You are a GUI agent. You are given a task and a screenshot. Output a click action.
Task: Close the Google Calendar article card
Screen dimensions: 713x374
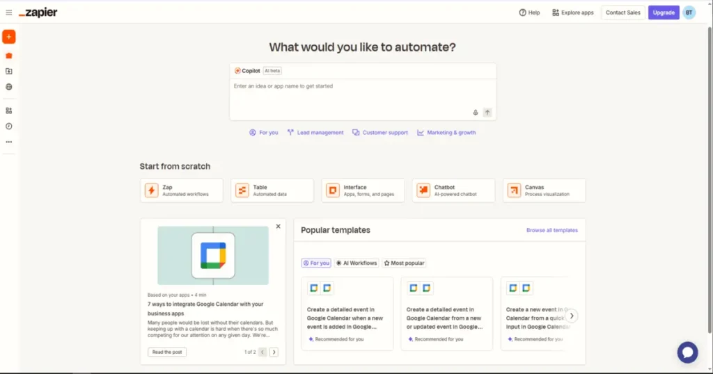coord(279,227)
